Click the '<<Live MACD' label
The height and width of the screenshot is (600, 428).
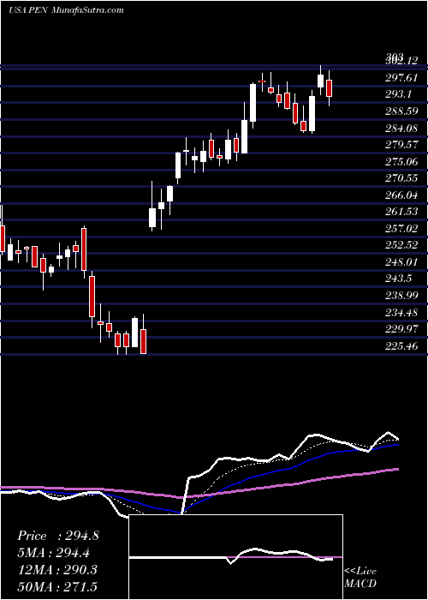pos(360,577)
